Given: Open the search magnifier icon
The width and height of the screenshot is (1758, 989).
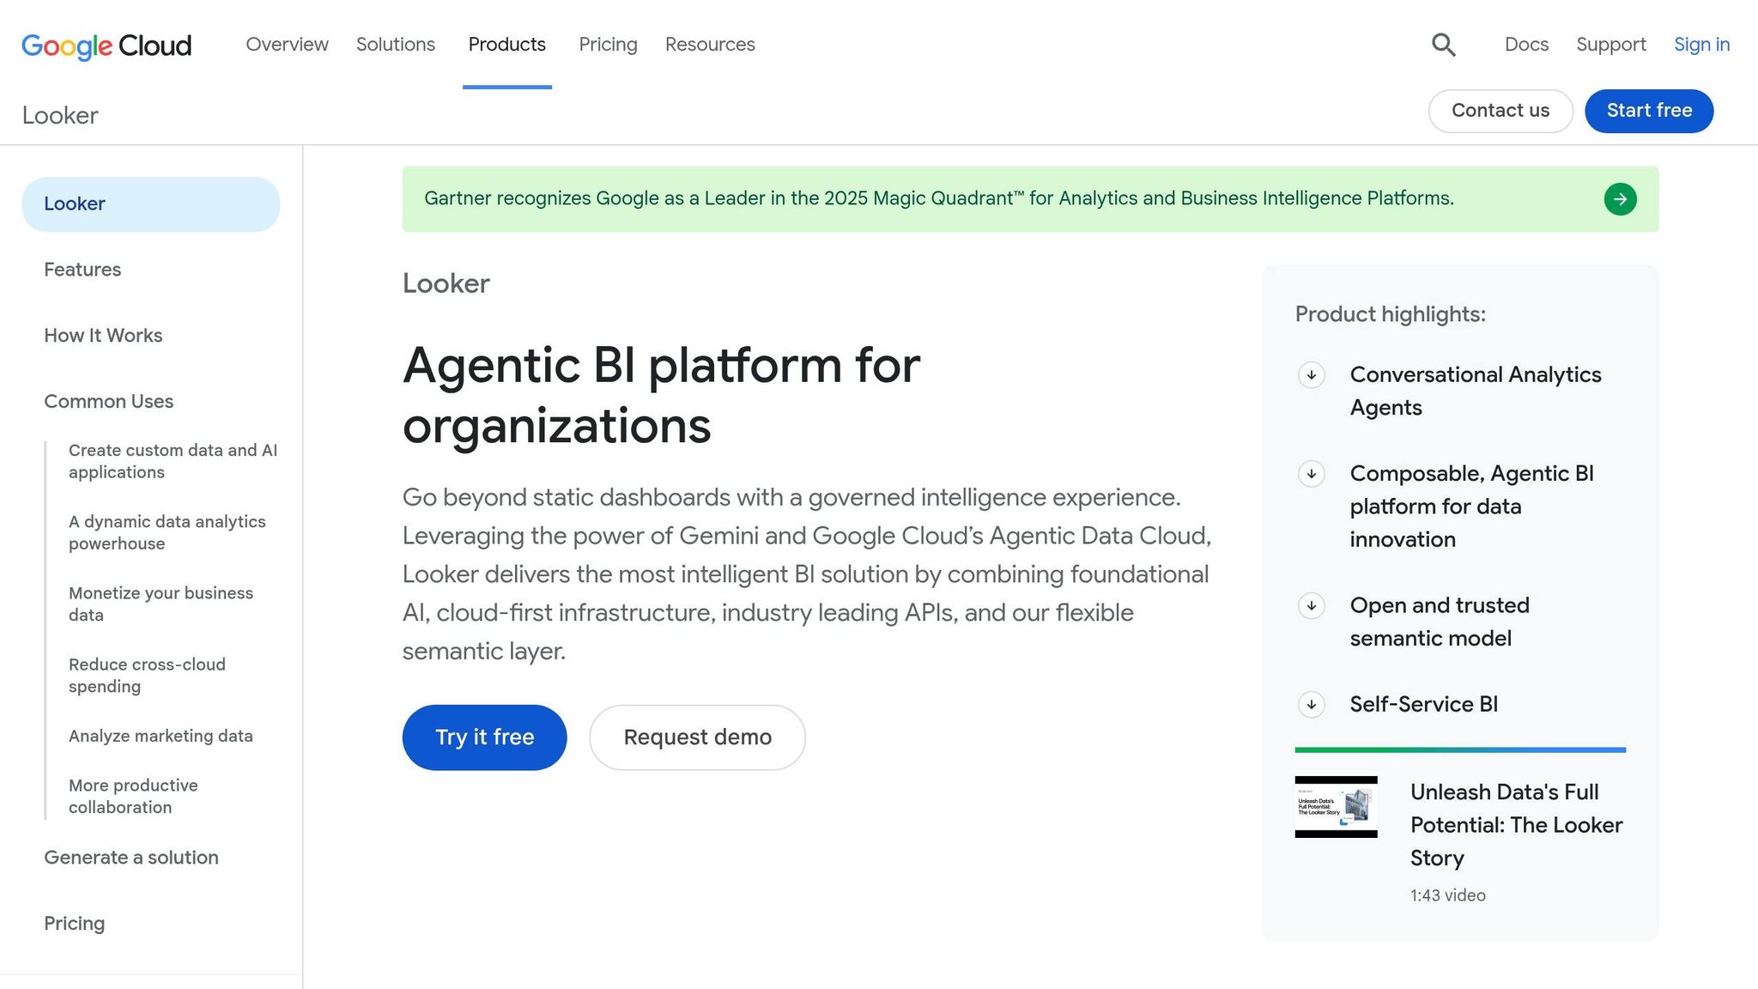Looking at the screenshot, I should (1443, 45).
